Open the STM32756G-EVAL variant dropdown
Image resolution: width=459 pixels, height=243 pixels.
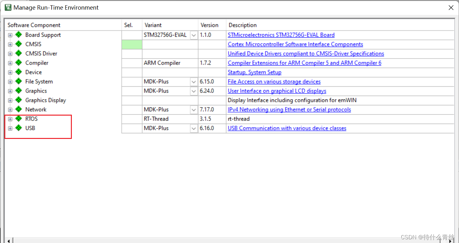194,35
